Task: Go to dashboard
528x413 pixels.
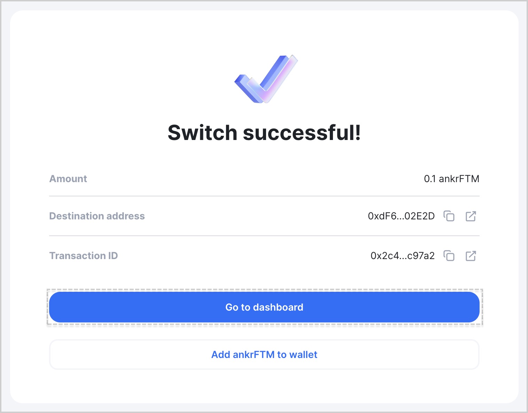Action: pos(264,307)
